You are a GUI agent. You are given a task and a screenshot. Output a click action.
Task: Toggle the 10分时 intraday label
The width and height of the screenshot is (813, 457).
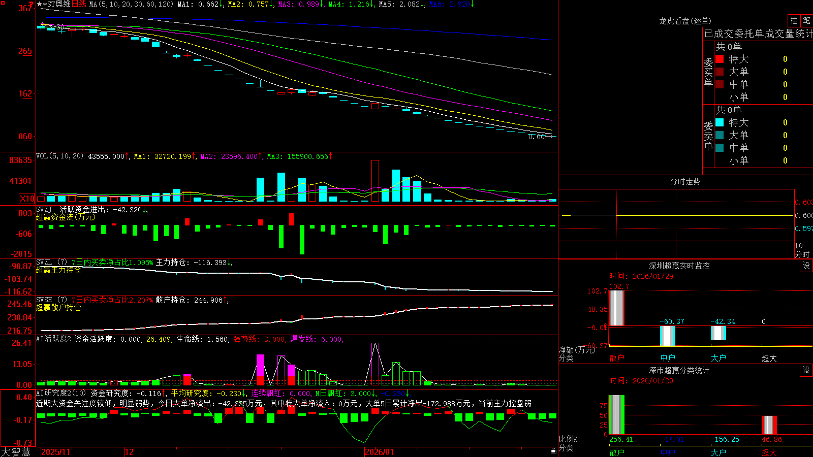[802, 250]
